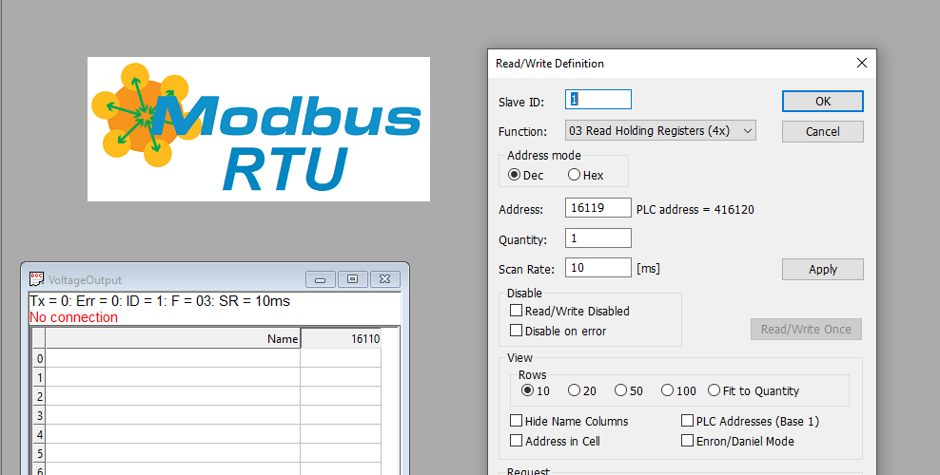The image size is (940, 475).
Task: Toggle Disable on error checkbox
Action: tap(558, 331)
